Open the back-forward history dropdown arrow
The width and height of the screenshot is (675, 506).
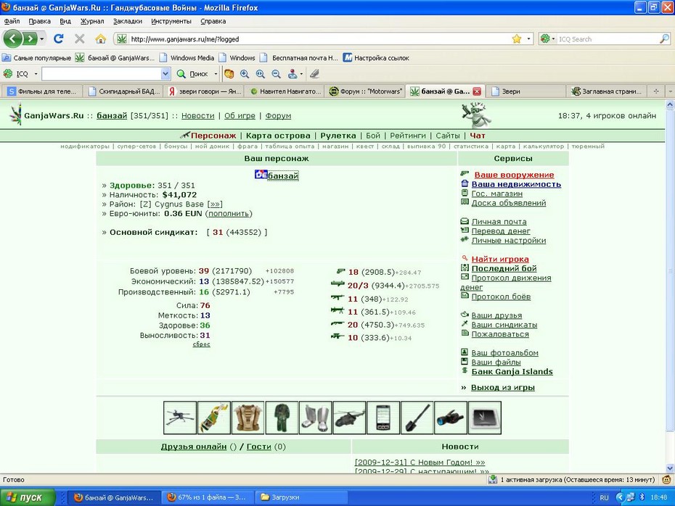coord(42,39)
